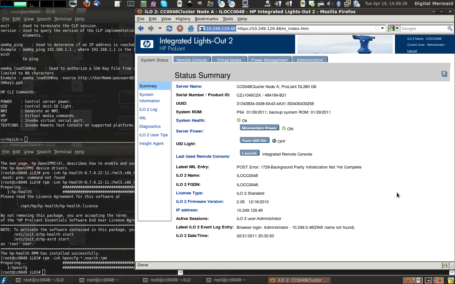Launch Pidgin messenger from the top panel
Image resolution: width=455 pixels, height=284 pixels.
click(x=154, y=4)
